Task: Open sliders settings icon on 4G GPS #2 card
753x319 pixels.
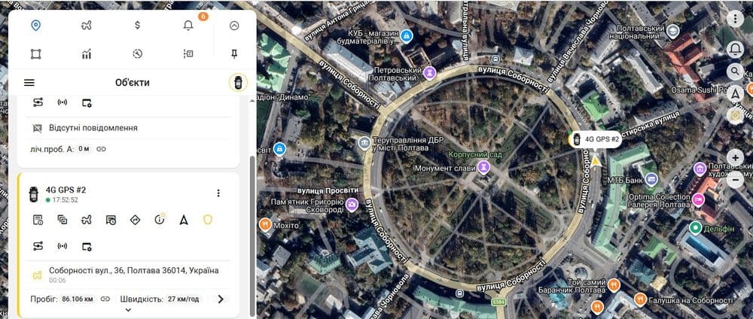Action: click(x=38, y=246)
